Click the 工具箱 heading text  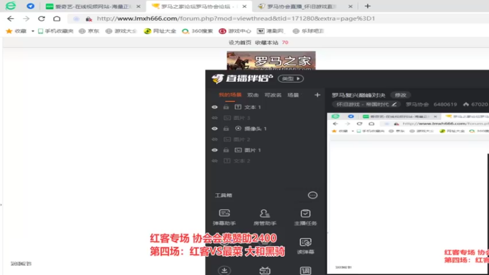coord(224,195)
